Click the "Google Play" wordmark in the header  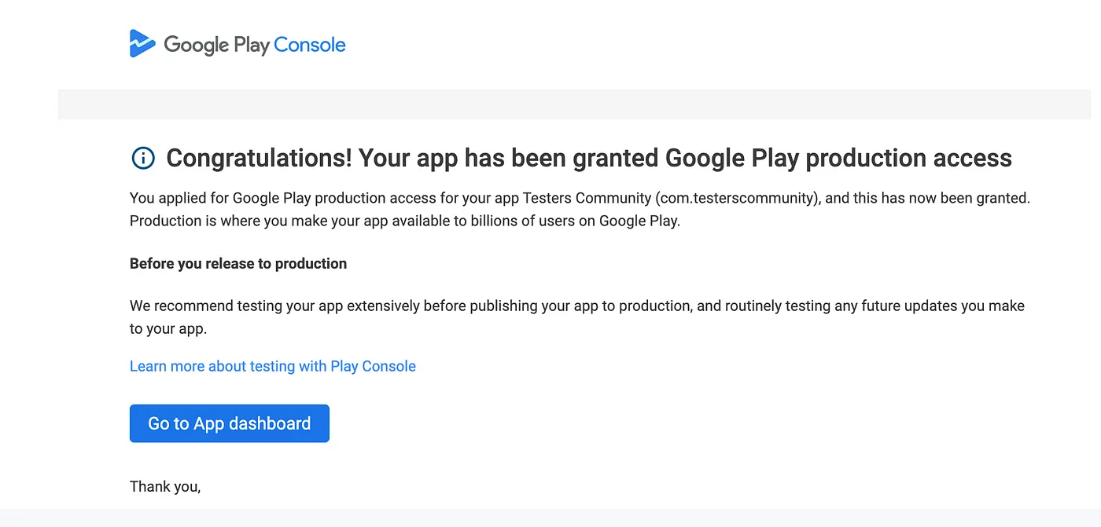click(x=216, y=45)
